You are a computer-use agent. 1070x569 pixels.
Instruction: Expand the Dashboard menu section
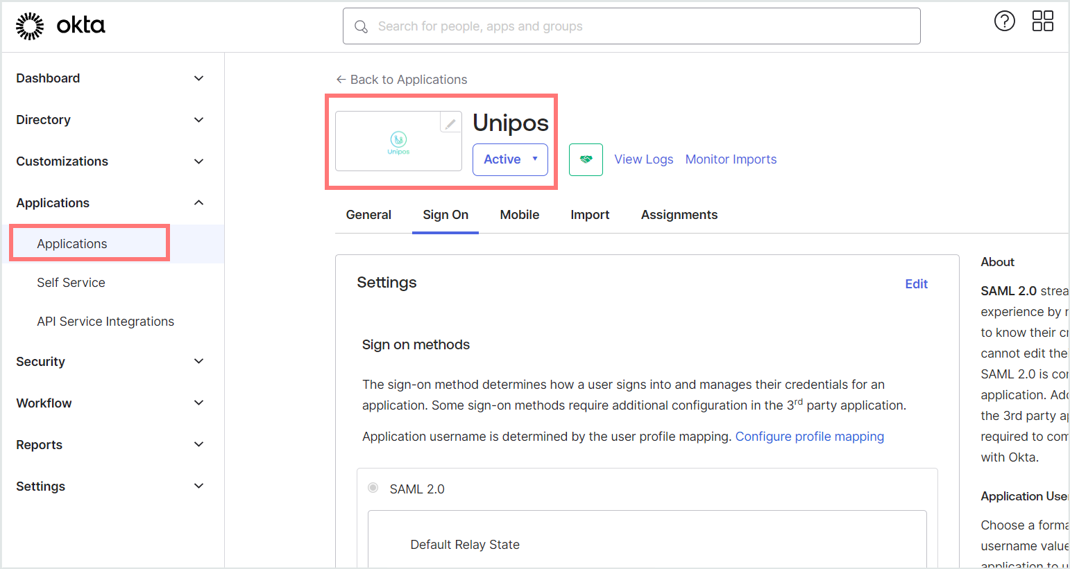point(111,78)
